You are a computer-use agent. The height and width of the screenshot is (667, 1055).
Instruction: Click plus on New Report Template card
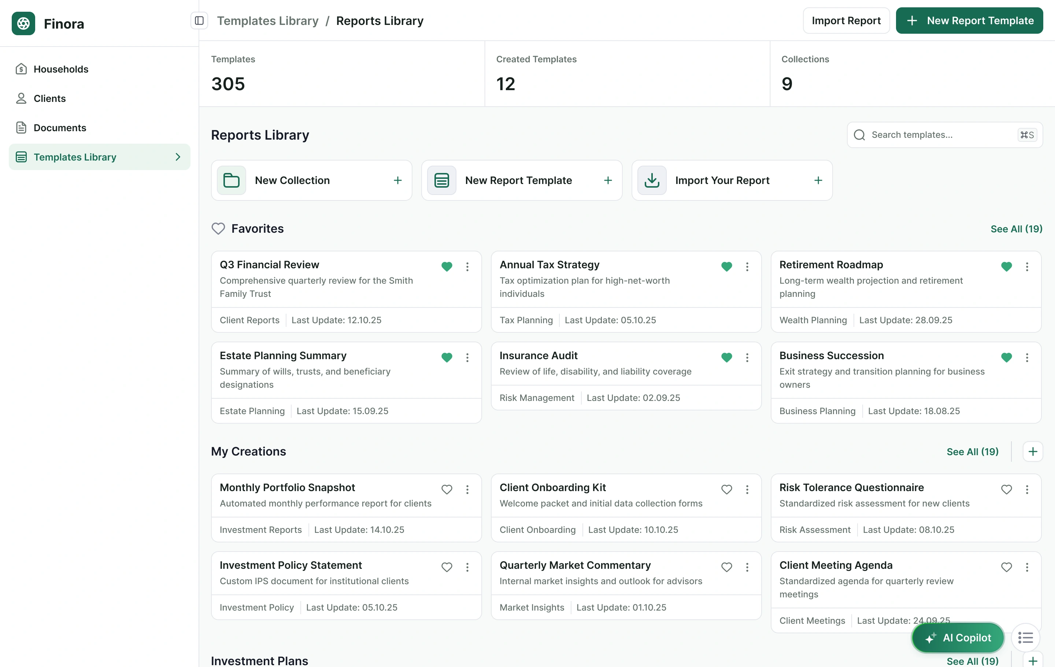click(x=608, y=180)
